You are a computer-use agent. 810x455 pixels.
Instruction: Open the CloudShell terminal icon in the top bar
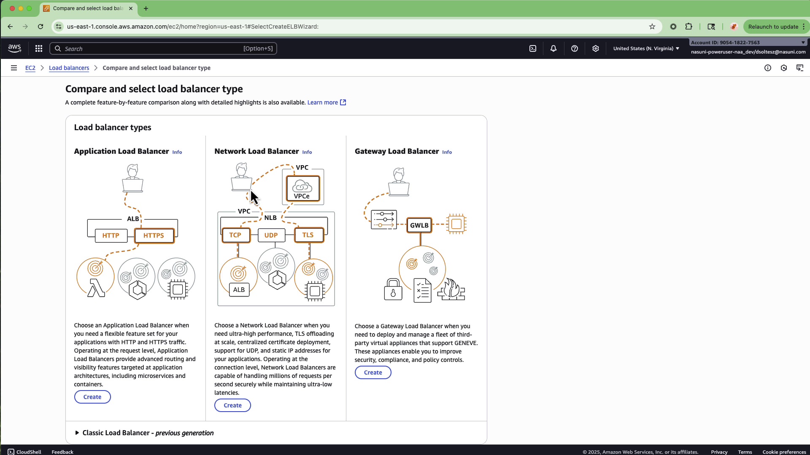(x=532, y=48)
